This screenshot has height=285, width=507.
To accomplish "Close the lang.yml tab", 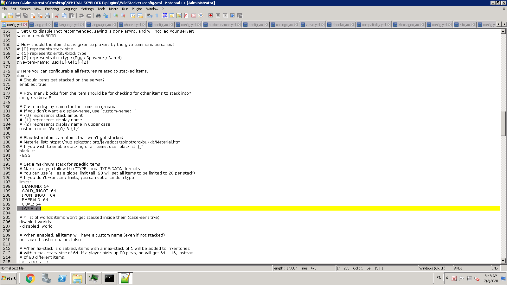I will click(50, 25).
